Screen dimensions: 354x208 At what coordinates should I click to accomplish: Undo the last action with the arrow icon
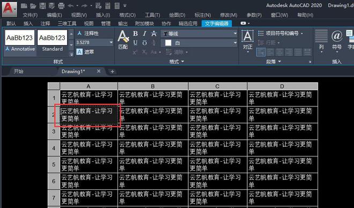tap(71, 6)
